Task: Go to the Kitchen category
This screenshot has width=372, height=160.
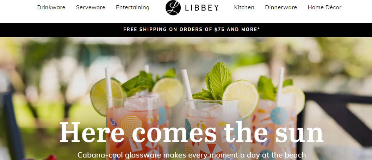Action: coord(244,7)
